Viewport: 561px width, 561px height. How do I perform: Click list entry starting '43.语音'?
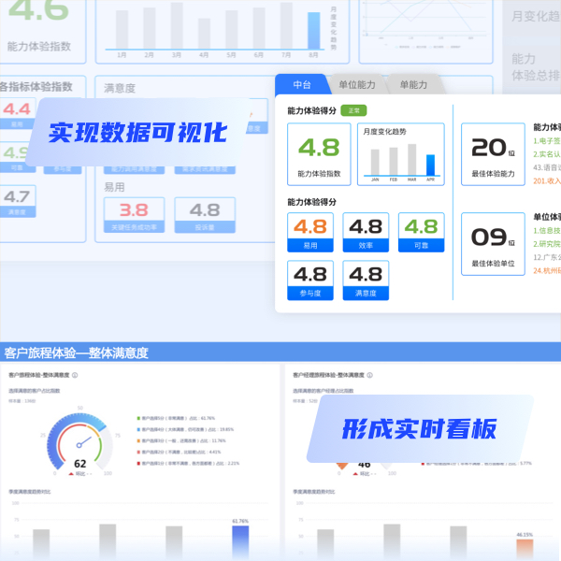(x=547, y=167)
